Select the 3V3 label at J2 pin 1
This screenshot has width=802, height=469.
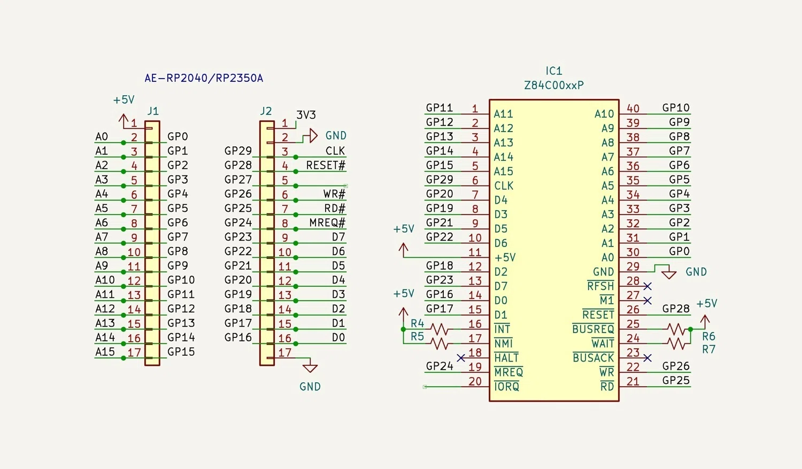pos(306,115)
